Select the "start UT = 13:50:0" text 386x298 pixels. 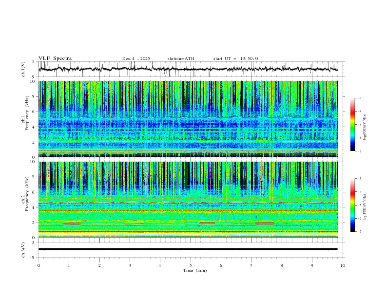pos(235,58)
